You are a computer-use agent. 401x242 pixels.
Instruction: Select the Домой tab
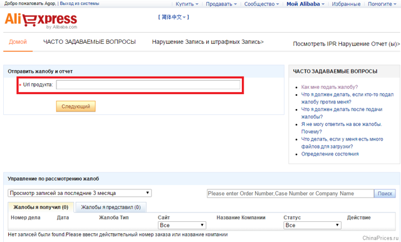click(x=18, y=42)
